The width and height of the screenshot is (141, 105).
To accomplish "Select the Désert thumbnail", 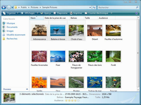I will pos(95,31).
